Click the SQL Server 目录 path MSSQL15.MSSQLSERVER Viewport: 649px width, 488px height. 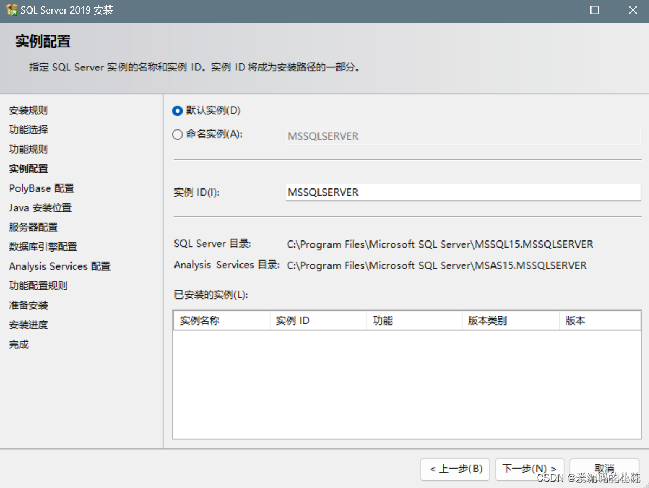click(x=439, y=244)
